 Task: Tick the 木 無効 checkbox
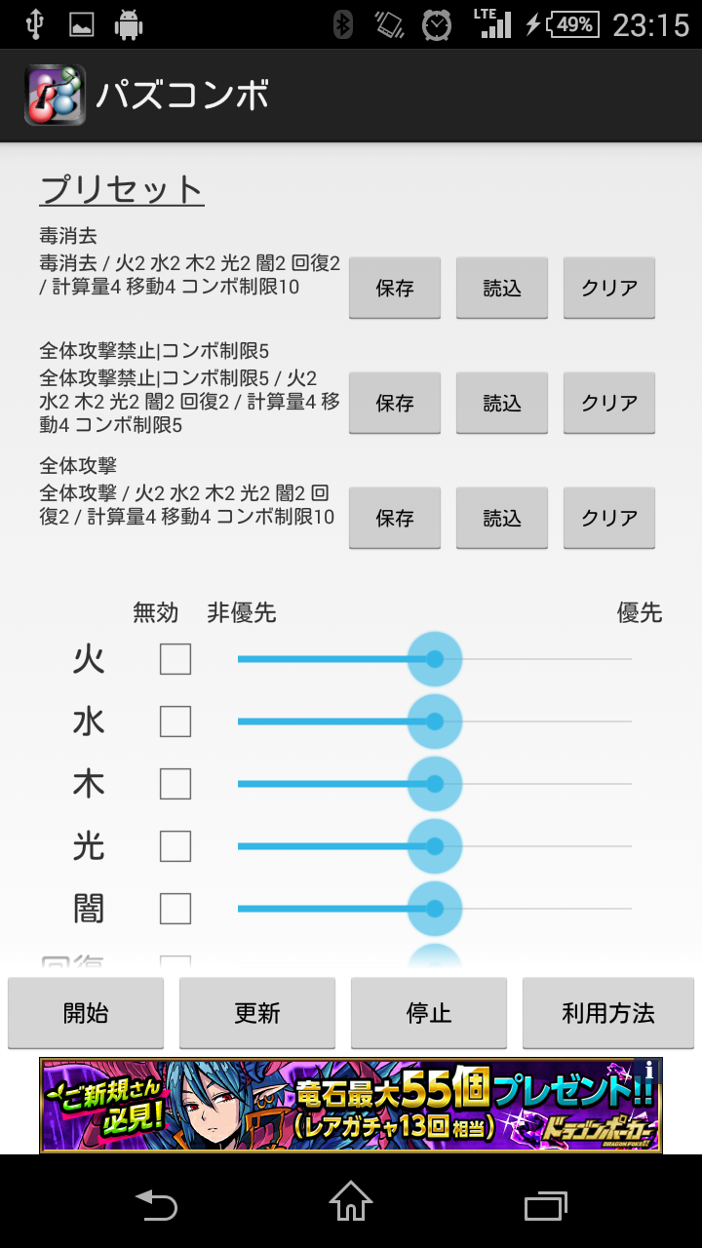click(x=175, y=784)
